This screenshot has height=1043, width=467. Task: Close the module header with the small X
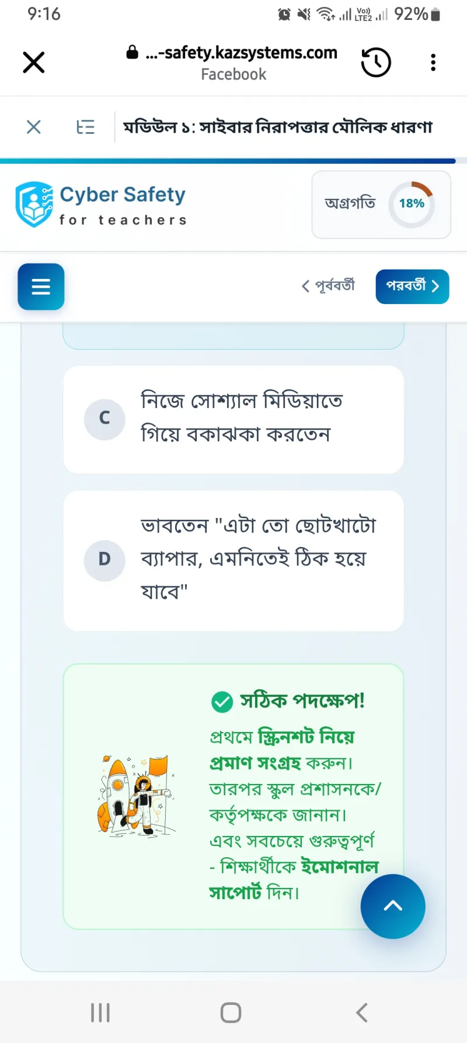(34, 127)
